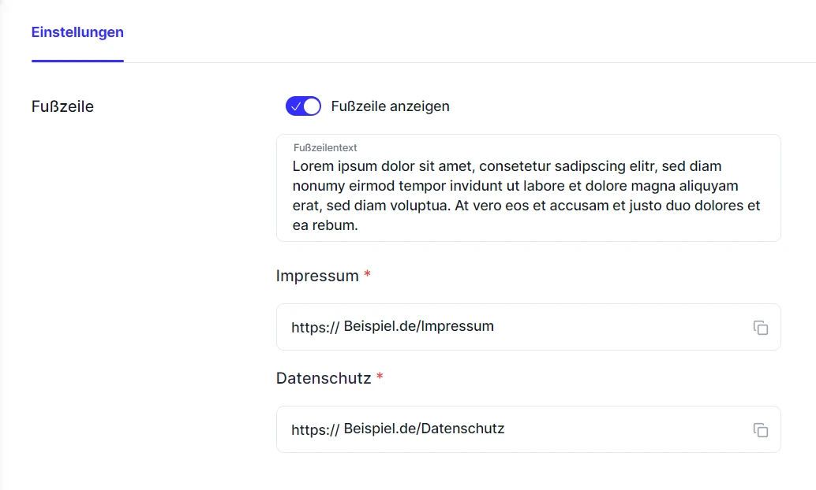This screenshot has width=816, height=490.
Task: Click the red asterisk beside Datenschutz
Action: (x=380, y=378)
